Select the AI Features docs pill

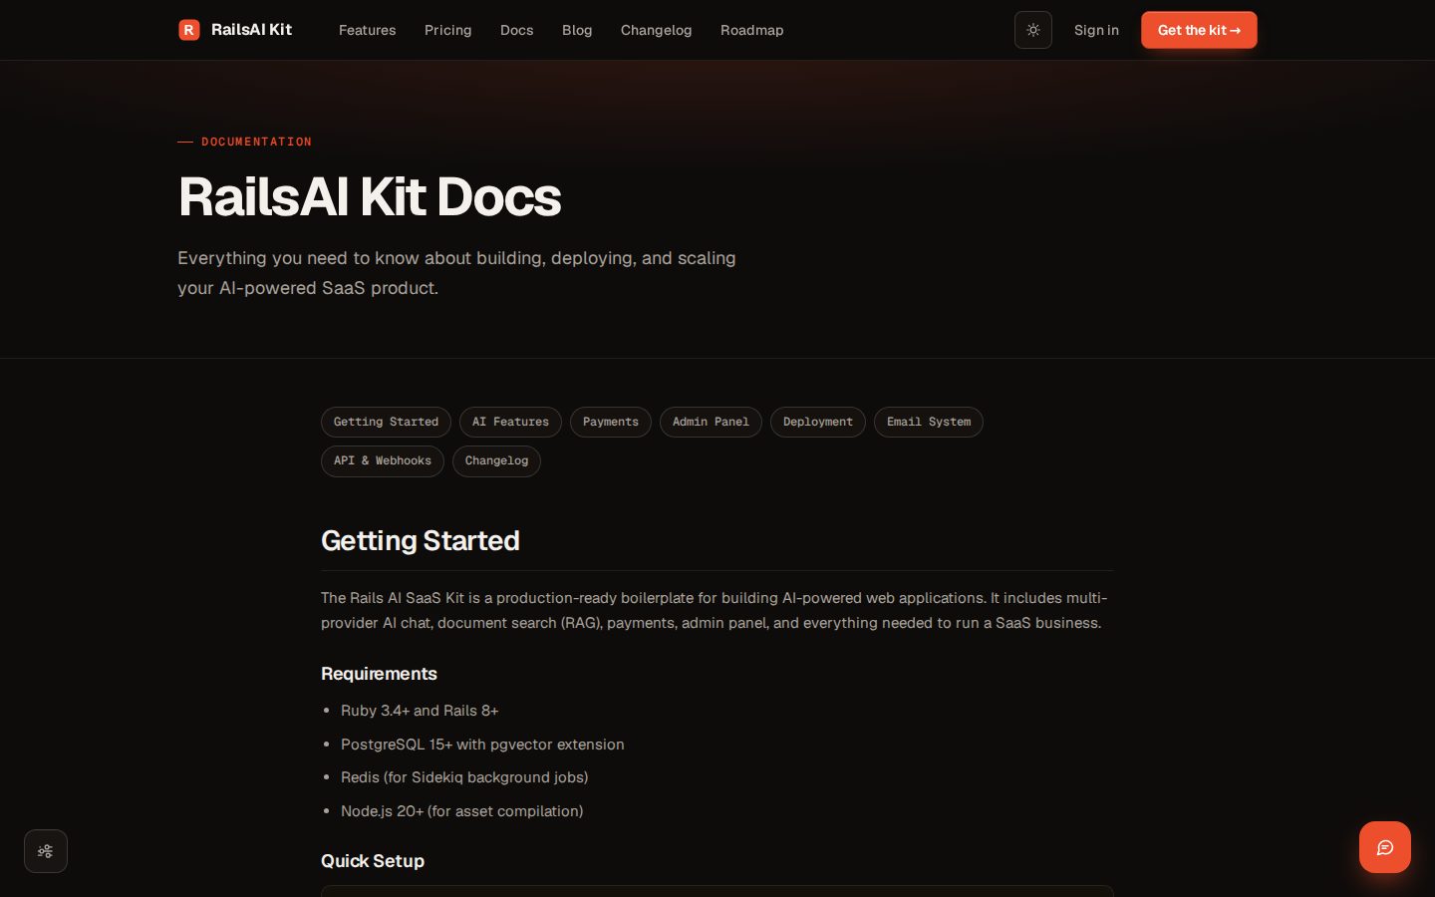coord(510,422)
